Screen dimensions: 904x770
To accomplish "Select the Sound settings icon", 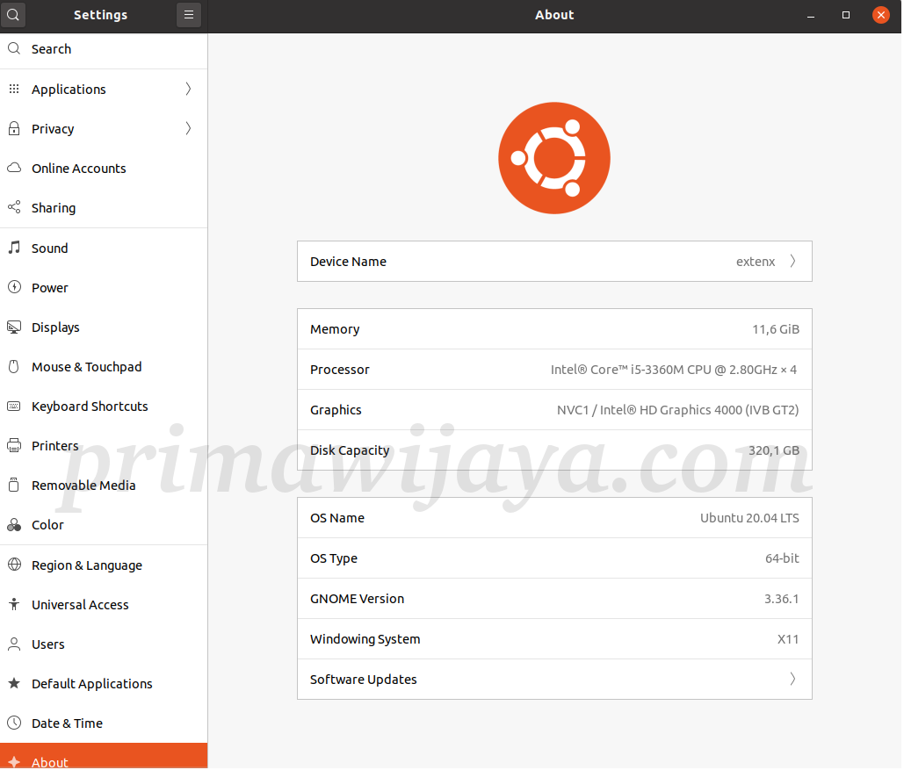I will (x=13, y=248).
